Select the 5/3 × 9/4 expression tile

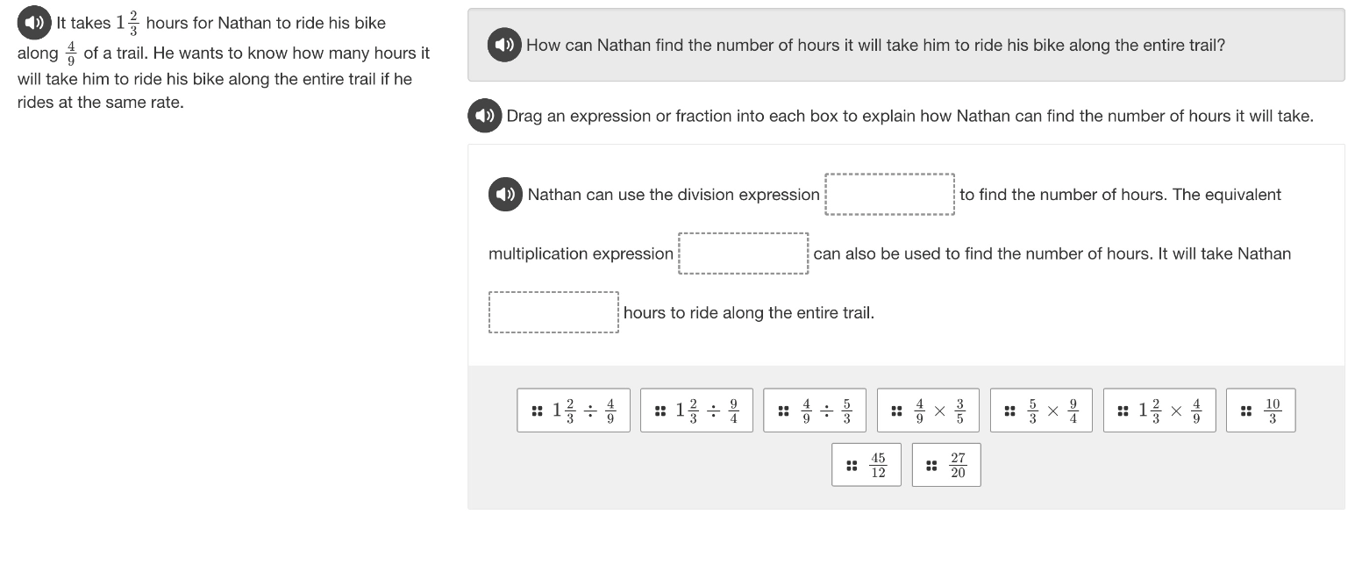coord(1041,411)
